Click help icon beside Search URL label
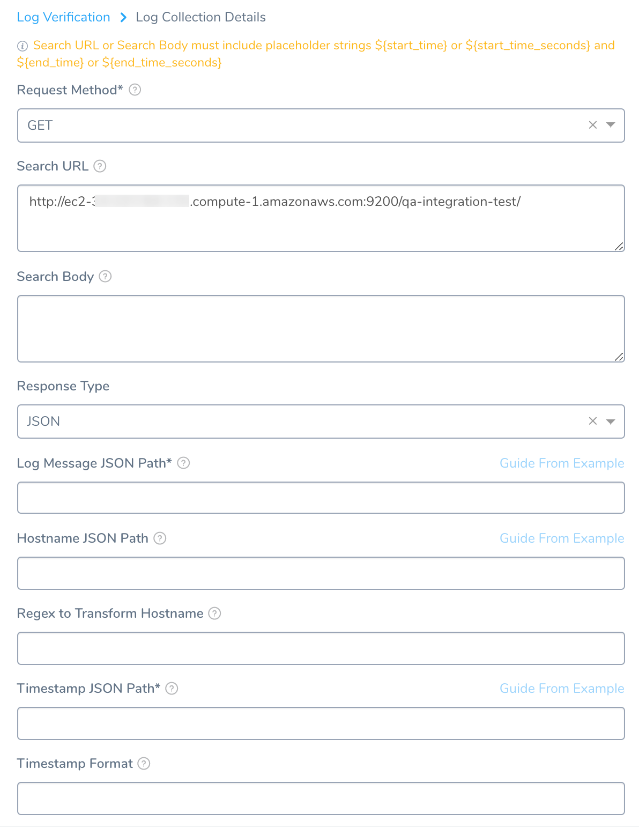The width and height of the screenshot is (639, 828). tap(100, 166)
